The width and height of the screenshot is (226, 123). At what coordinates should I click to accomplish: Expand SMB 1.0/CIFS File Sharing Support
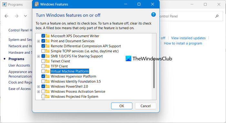[x=38, y=56]
